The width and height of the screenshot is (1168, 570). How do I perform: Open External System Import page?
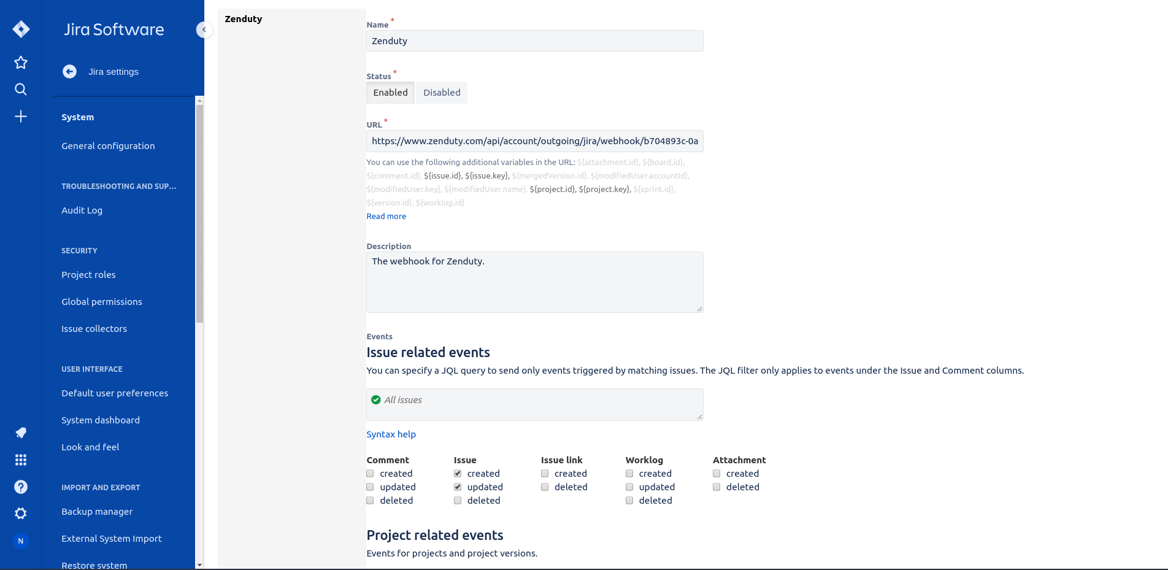coord(112,539)
